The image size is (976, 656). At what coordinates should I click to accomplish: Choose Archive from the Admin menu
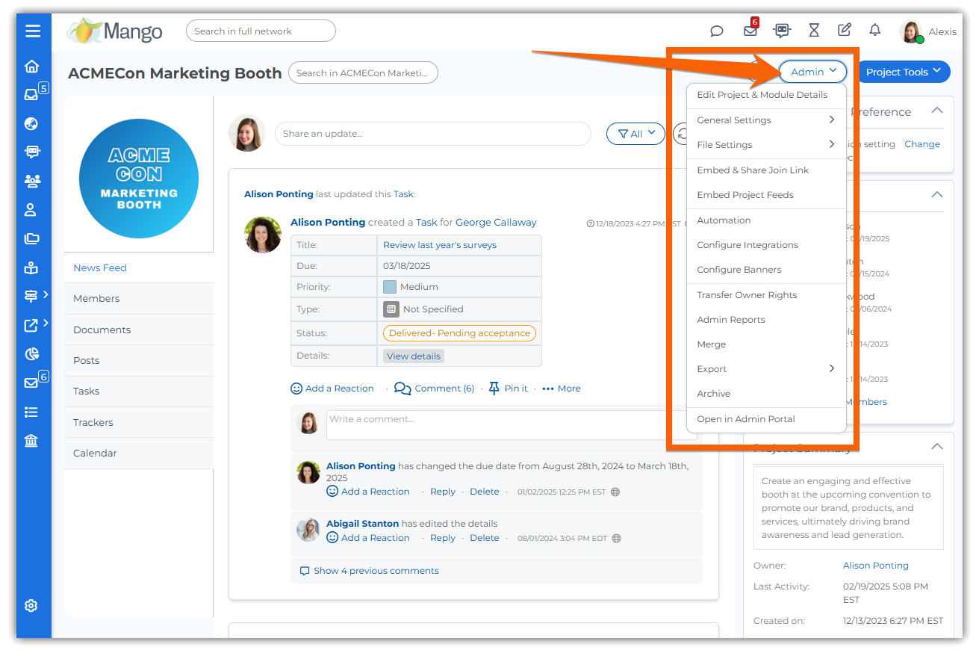click(x=713, y=394)
